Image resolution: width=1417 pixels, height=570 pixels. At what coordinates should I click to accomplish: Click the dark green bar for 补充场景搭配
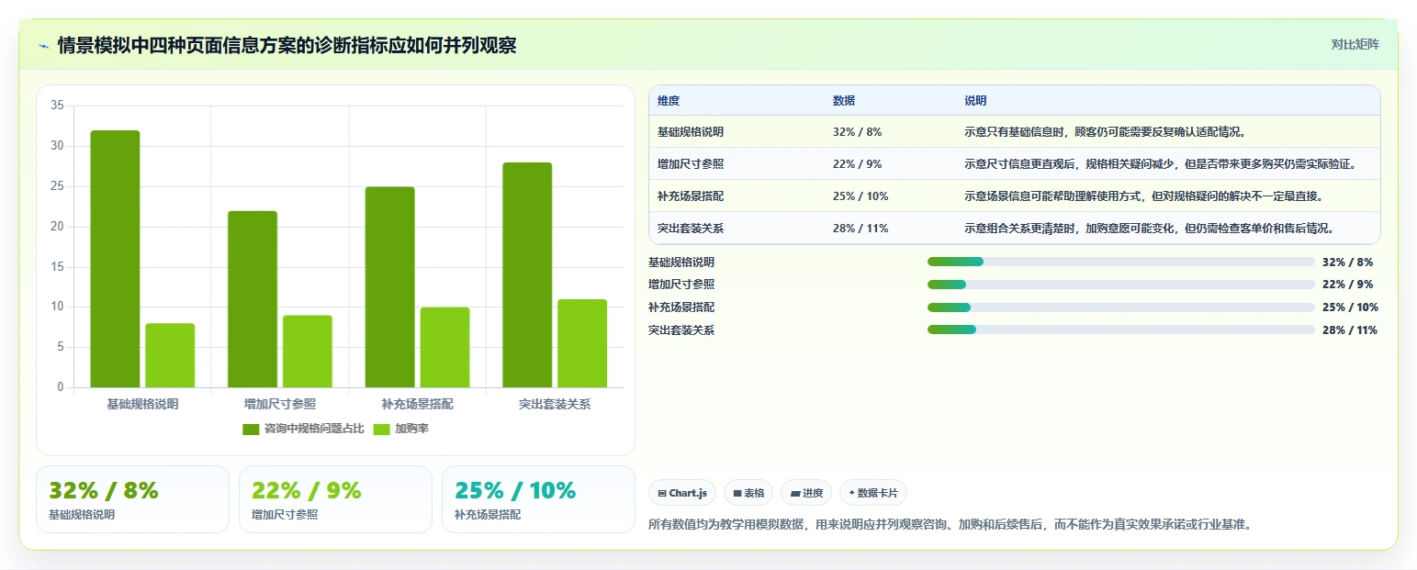point(389,287)
